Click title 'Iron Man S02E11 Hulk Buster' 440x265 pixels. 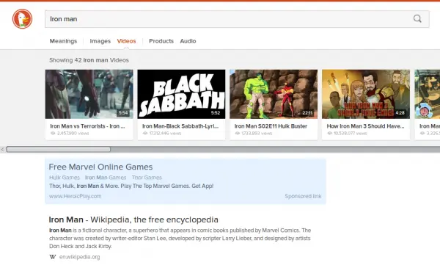tap(271, 126)
